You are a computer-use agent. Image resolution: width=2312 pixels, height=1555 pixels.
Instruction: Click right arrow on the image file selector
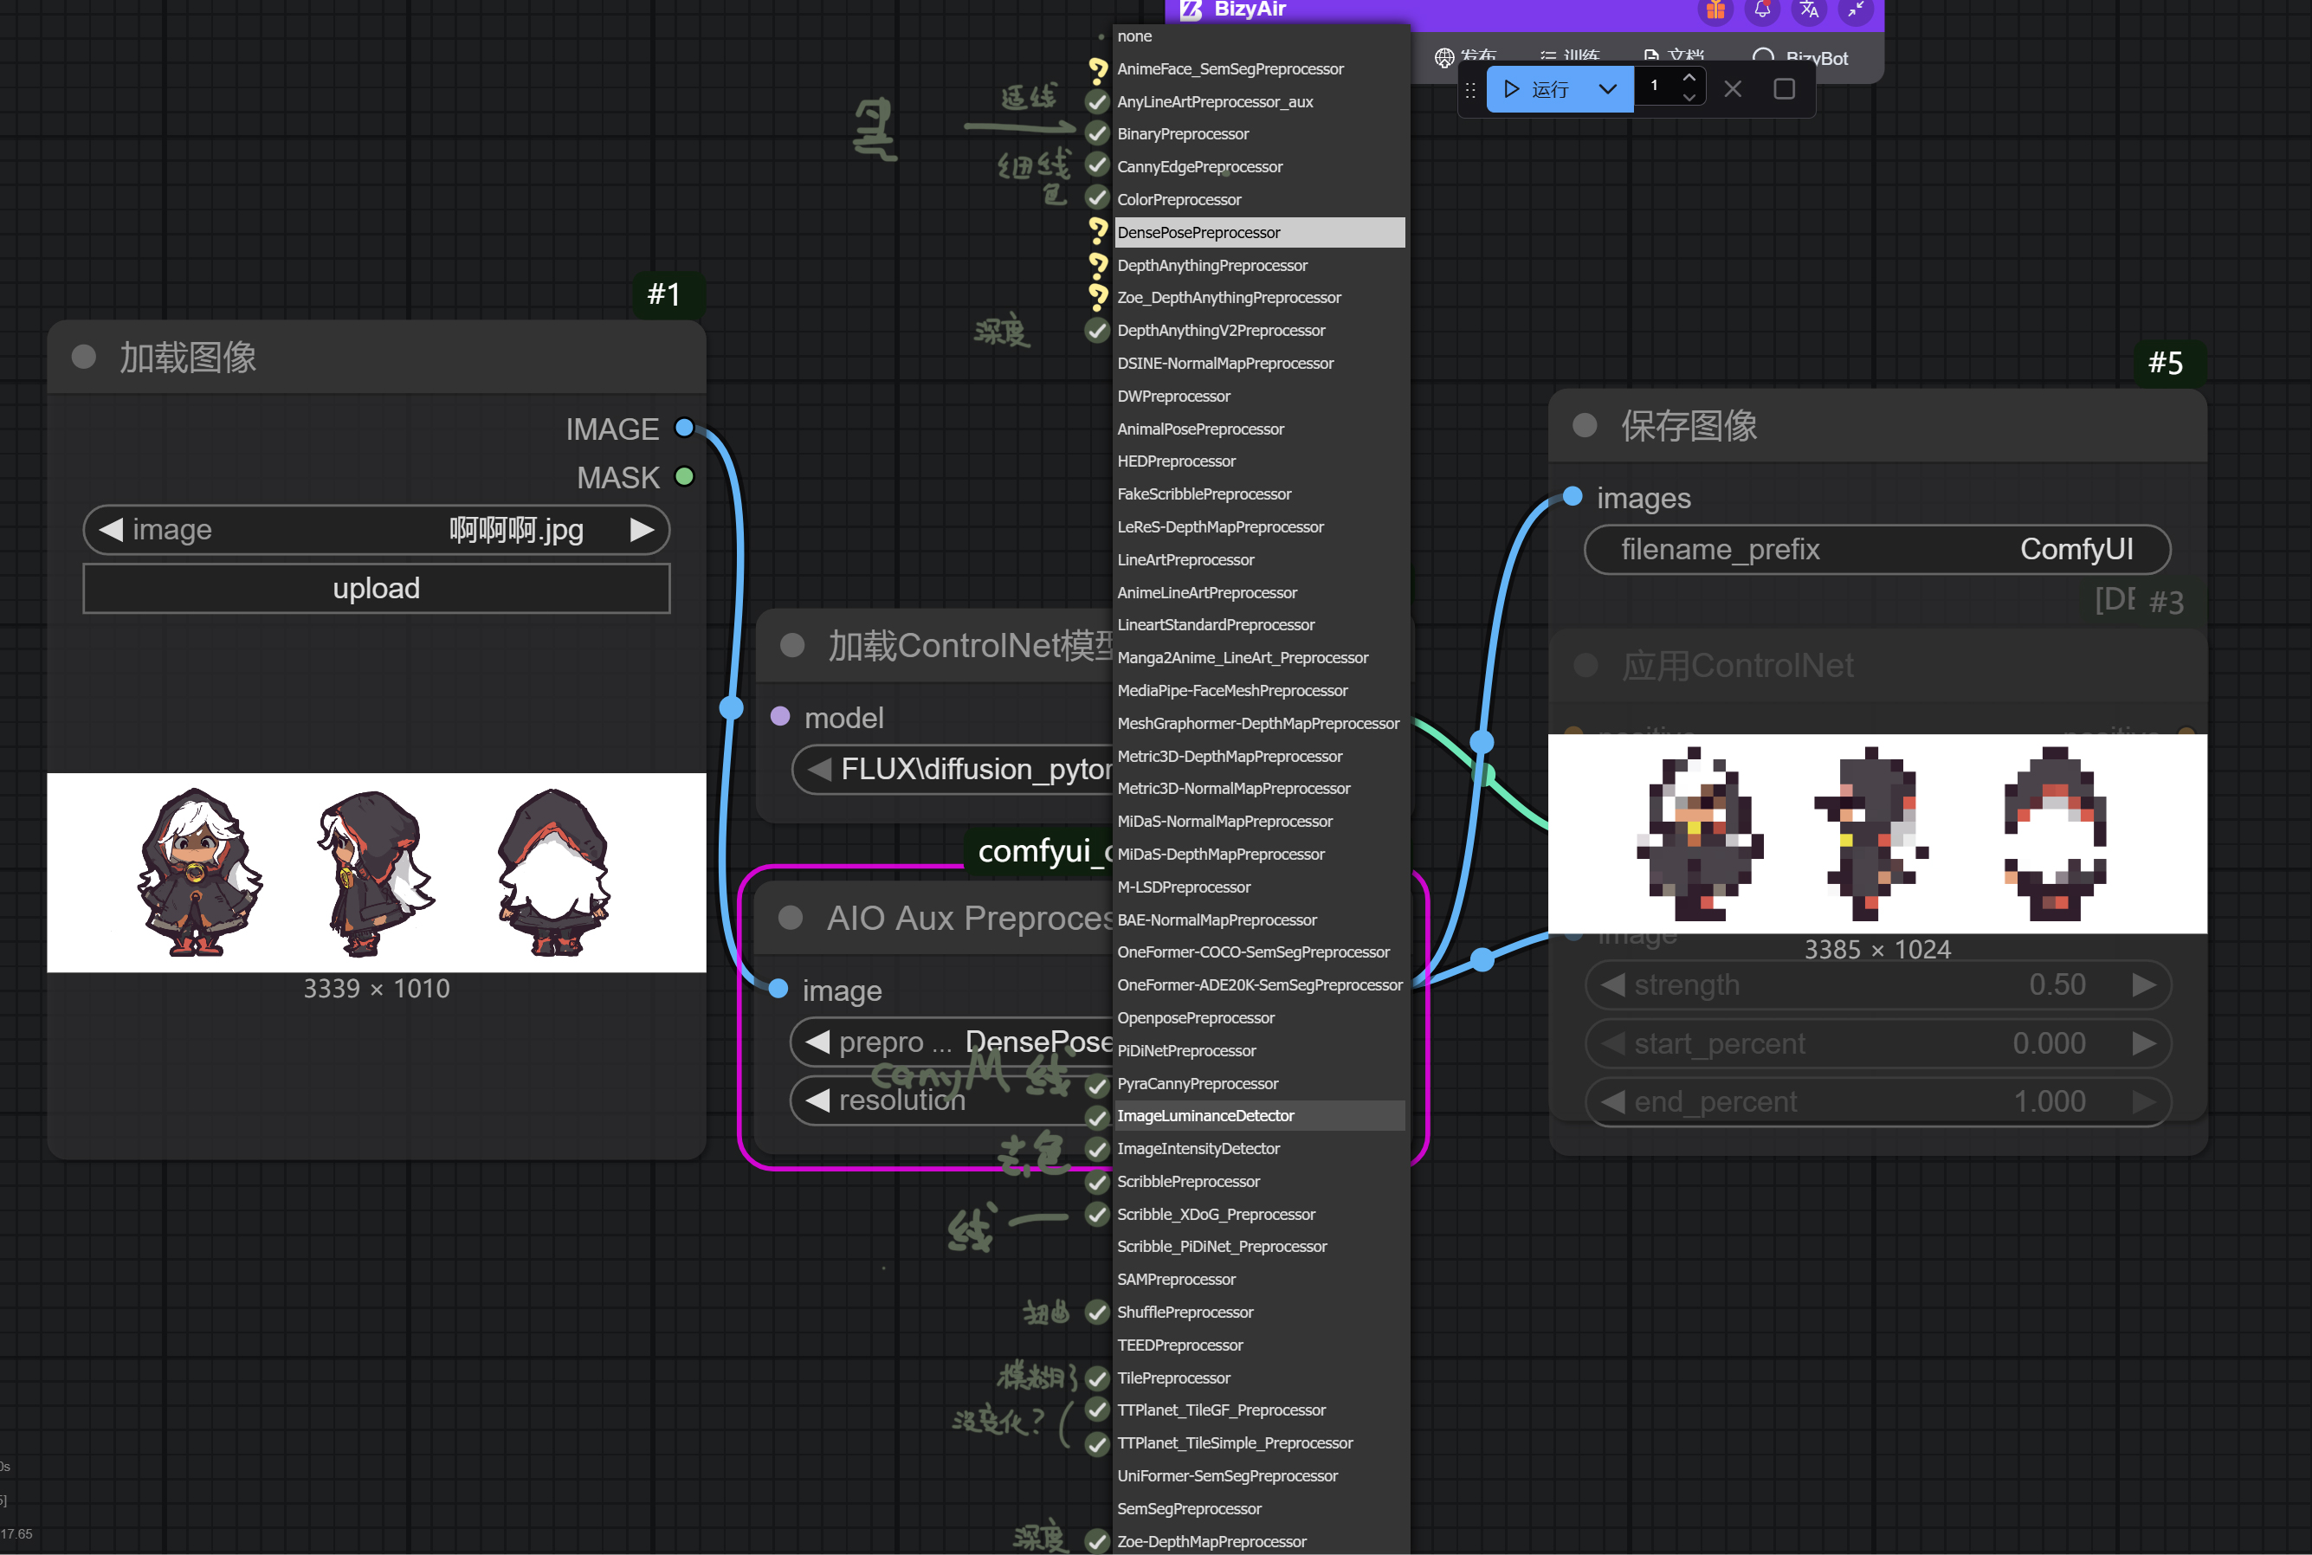642,530
